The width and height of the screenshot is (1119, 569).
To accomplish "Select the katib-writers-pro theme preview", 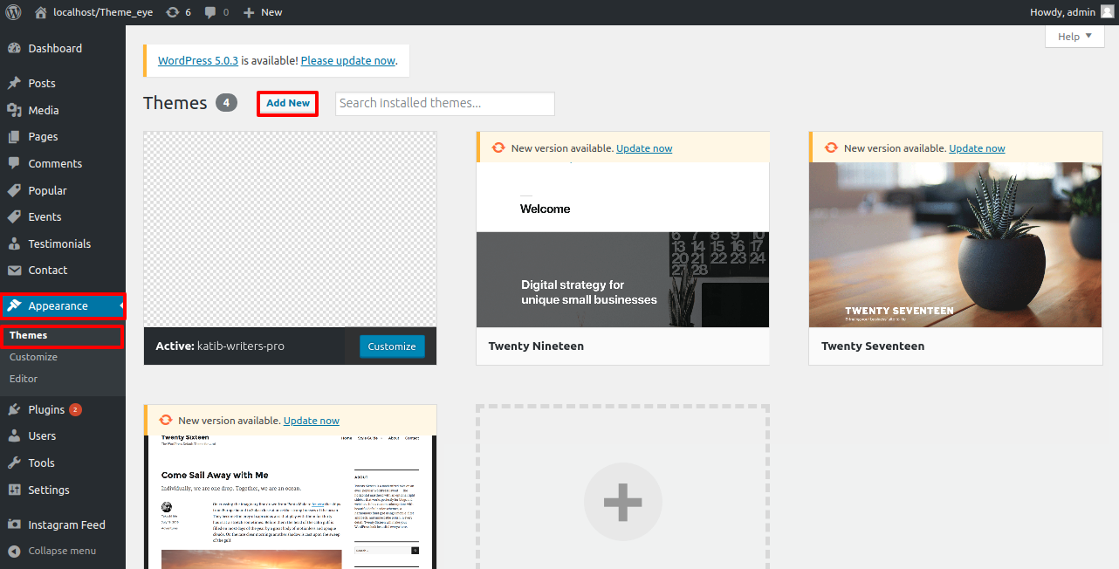I will 290,230.
